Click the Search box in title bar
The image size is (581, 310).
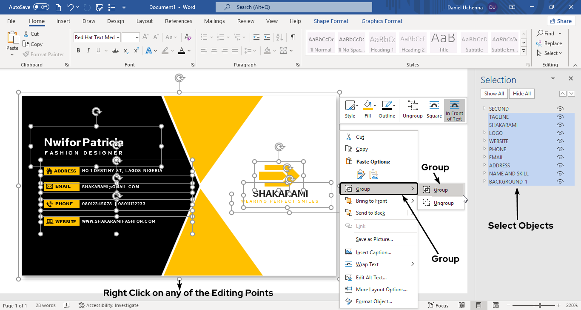point(293,7)
